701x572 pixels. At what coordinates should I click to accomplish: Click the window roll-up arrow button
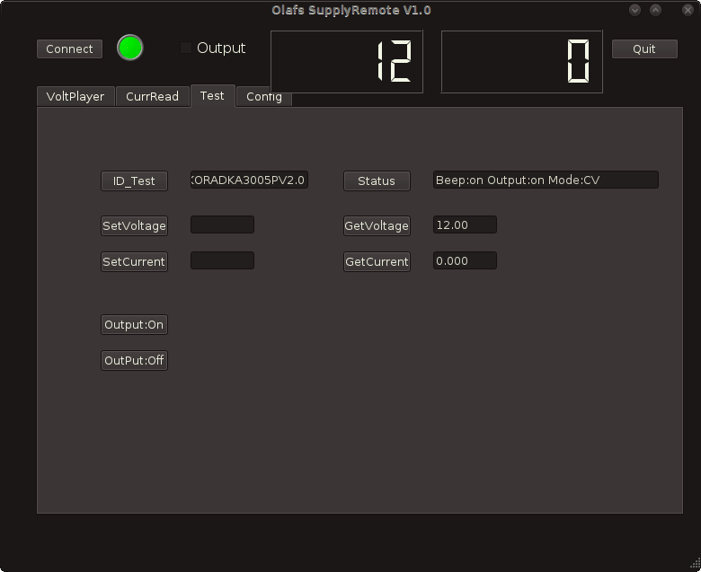pos(655,10)
